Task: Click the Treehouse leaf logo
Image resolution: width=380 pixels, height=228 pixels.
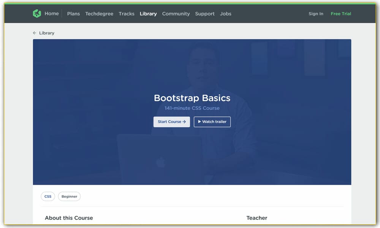Action: pos(36,13)
